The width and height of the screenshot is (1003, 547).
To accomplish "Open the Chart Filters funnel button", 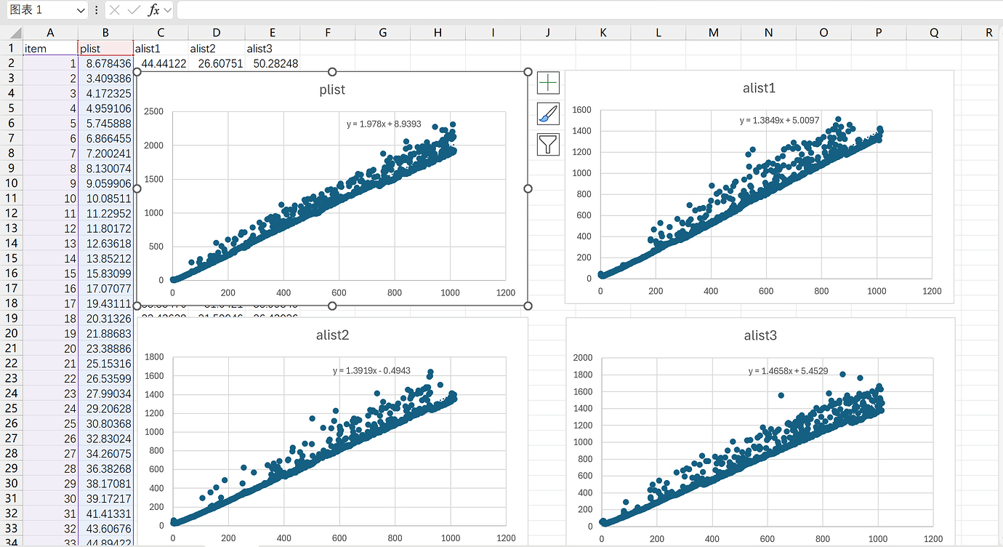I will (x=548, y=144).
